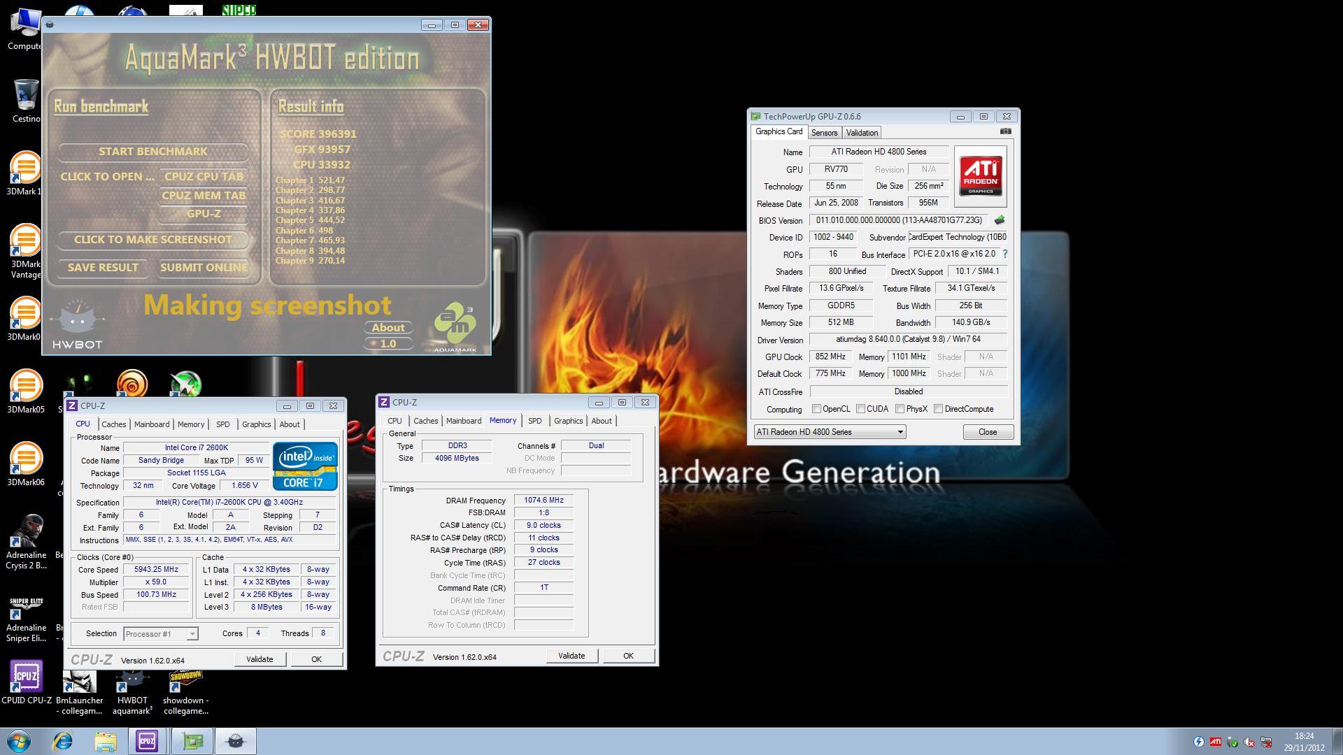Click START BENCHMARK in AquaMark
This screenshot has width=1343, height=755.
tap(153, 152)
